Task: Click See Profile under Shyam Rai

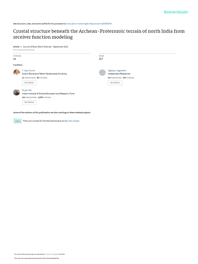Action: point(29,102)
